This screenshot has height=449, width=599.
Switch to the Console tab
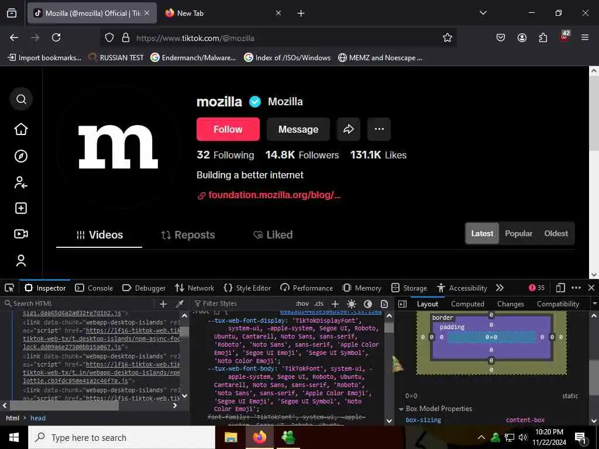pos(94,288)
